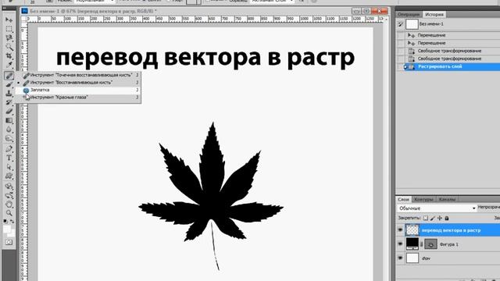Switch to the Контуры tab
The width and height of the screenshot is (500, 281).
[423, 200]
